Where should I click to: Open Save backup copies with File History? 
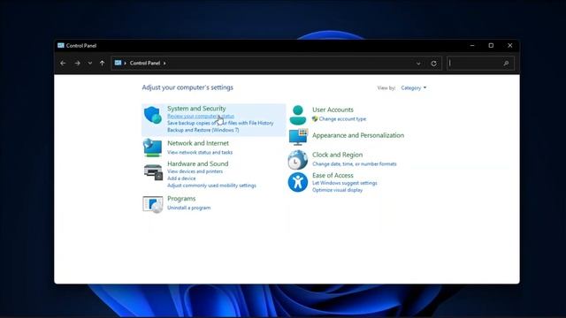coord(220,123)
